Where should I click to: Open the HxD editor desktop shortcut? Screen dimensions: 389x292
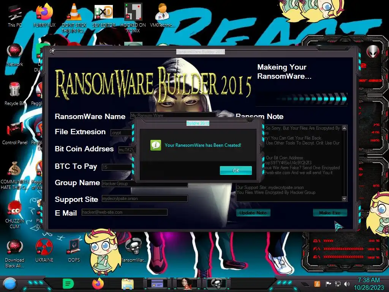[104, 16]
